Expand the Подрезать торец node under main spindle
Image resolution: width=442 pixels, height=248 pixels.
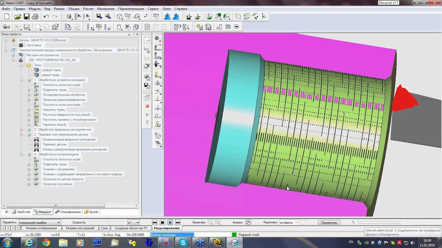(29, 90)
